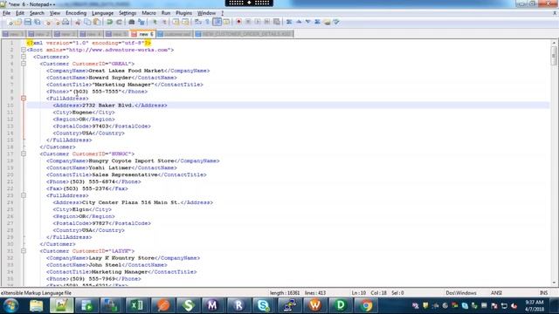Click the Save All toolbar icon
The height and width of the screenshot is (314, 559).
tap(37, 22)
